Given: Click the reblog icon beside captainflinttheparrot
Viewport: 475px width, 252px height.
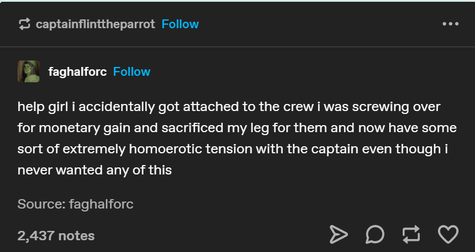Looking at the screenshot, I should point(24,24).
